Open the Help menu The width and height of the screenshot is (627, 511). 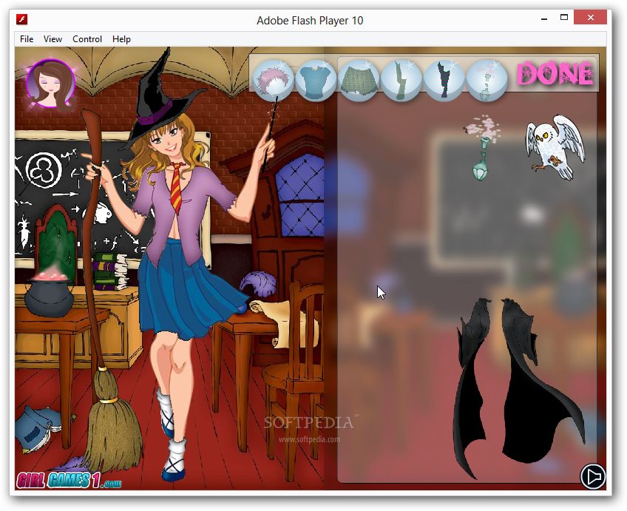click(x=121, y=39)
